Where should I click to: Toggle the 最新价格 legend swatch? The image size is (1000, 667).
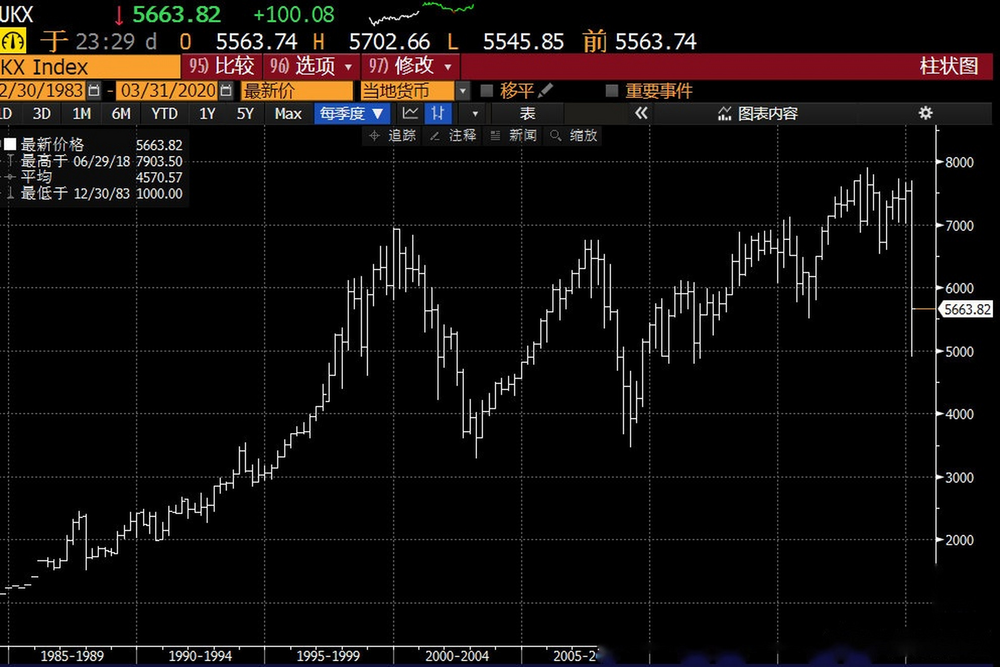click(10, 144)
